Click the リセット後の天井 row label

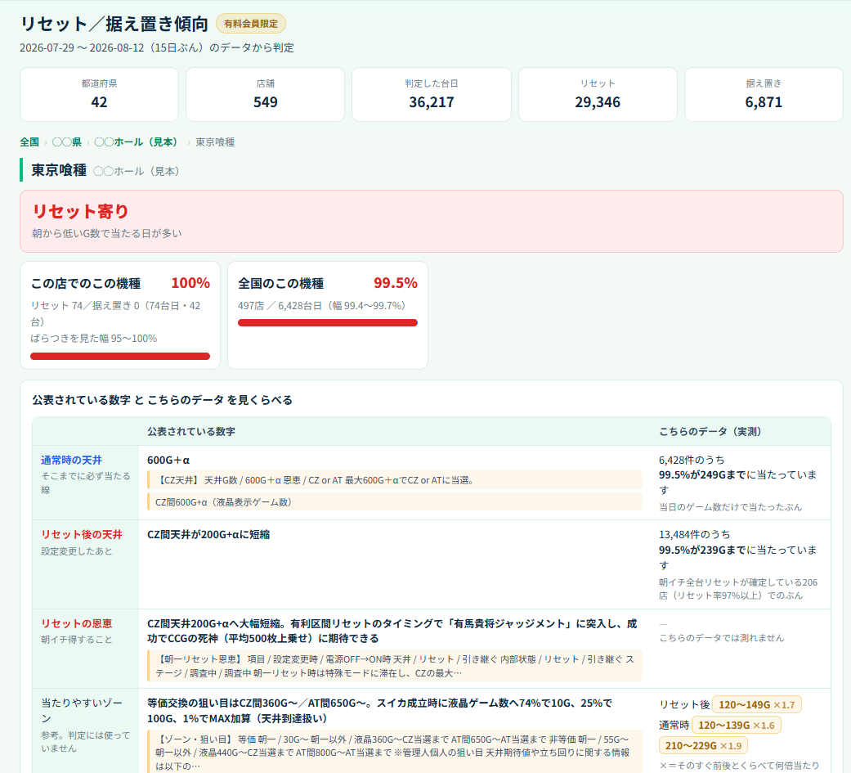pyautogui.click(x=82, y=534)
